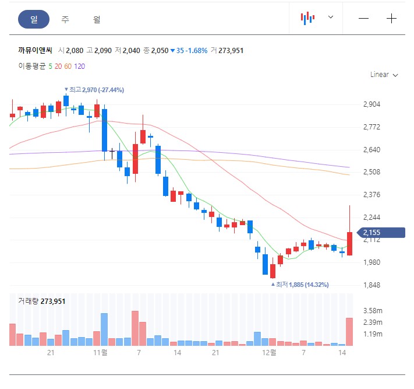Click the last red candlestick on chart
Screen dimensions: 414x389
349,244
